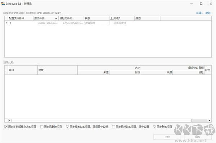Click the source folder path of profile 1

(48, 23)
